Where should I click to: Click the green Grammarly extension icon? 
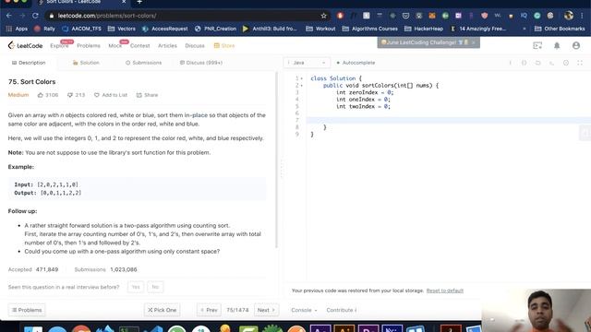tap(537, 16)
